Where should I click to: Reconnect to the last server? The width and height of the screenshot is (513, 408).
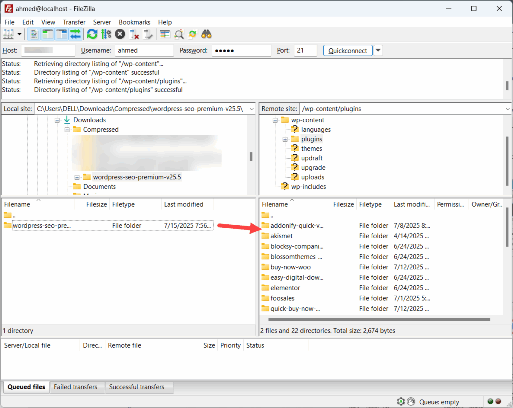click(148, 34)
